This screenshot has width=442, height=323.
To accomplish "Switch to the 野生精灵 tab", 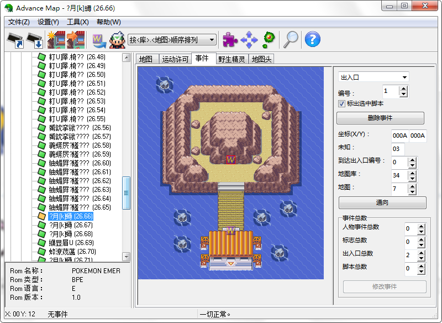I will click(231, 59).
